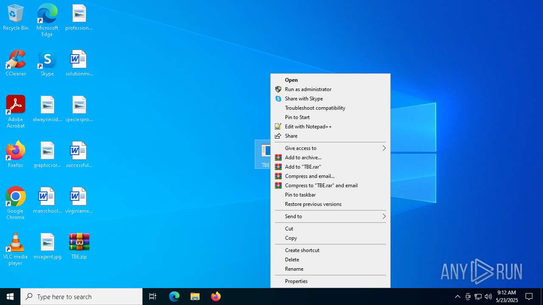
Task: Open the clock and date flyout
Action: coord(507,297)
